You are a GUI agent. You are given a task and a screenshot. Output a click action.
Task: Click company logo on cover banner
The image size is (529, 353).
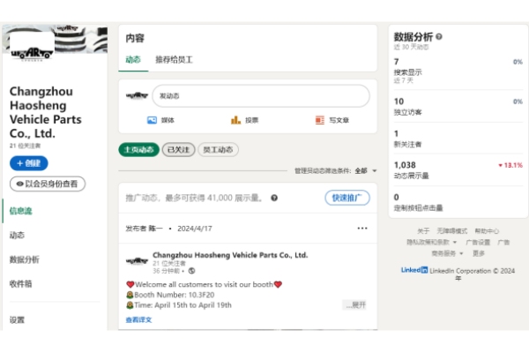pos(32,48)
